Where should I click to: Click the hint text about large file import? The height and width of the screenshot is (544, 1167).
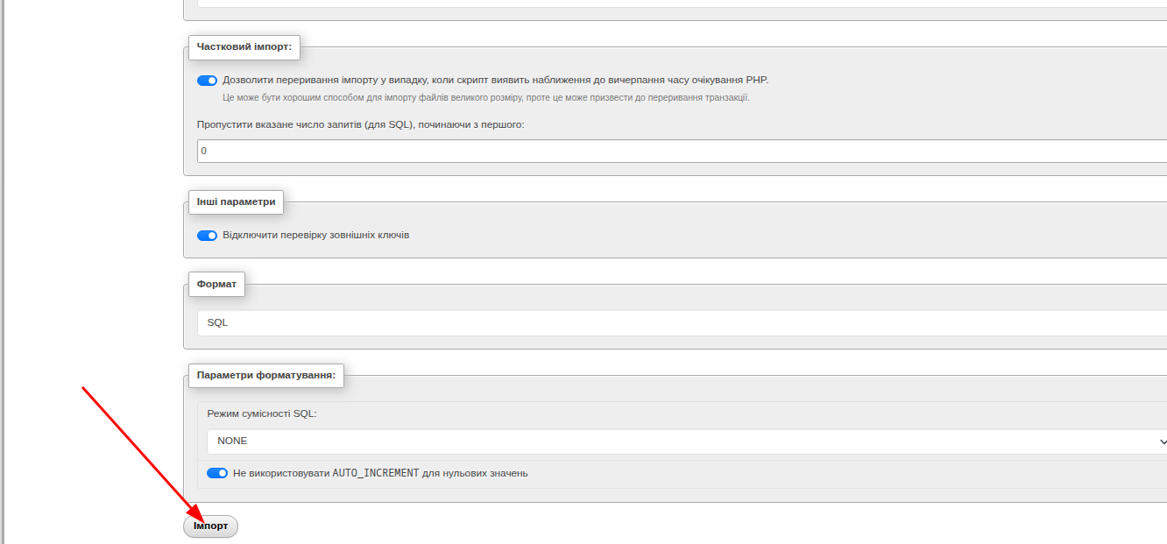point(486,97)
